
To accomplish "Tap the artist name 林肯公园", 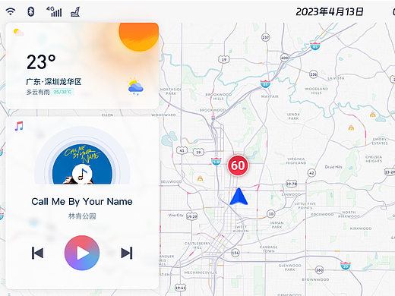I will point(82,216).
